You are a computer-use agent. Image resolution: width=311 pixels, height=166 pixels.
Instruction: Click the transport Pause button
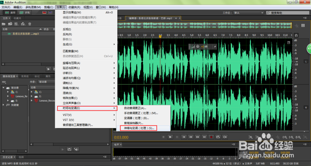177,137
